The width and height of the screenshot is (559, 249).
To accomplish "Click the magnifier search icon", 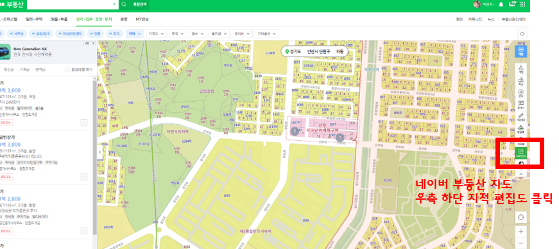I will [x=124, y=4].
